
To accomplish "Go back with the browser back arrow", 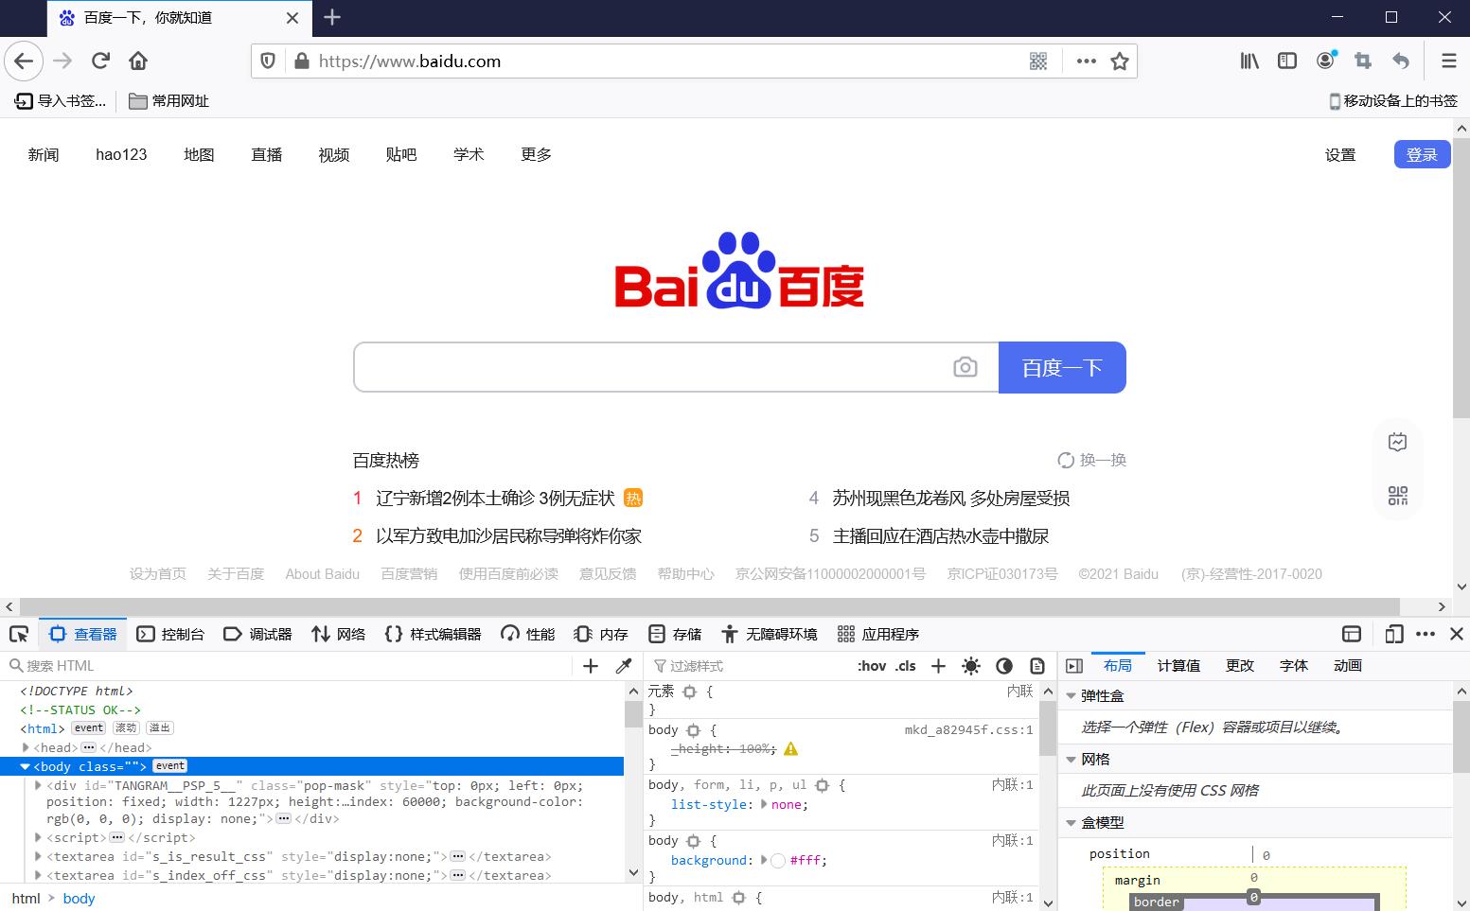I will click(24, 61).
